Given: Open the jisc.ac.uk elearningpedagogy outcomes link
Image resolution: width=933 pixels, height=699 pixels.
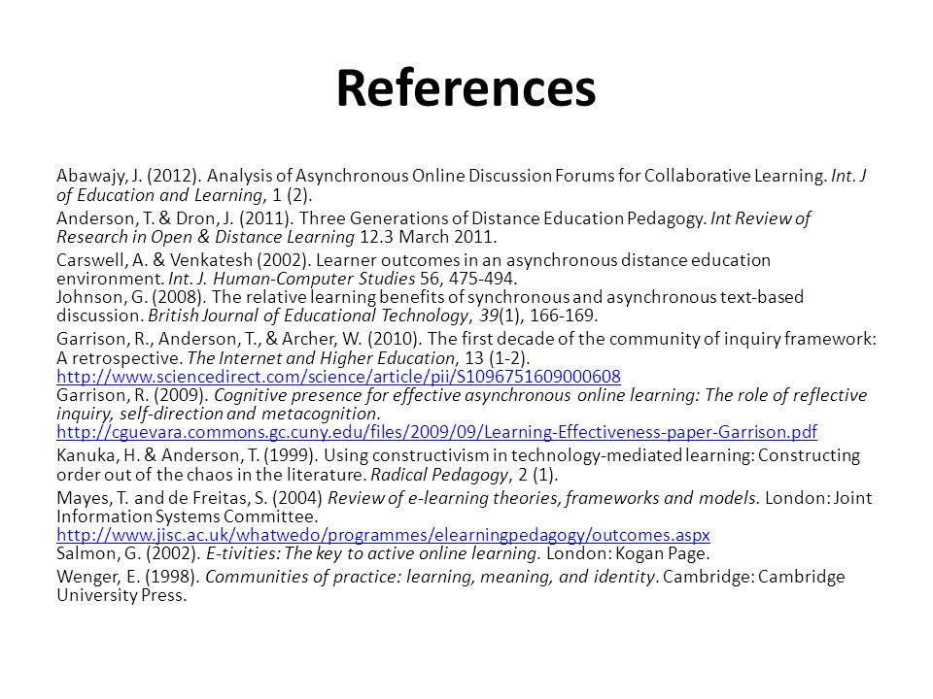Looking at the screenshot, I should 383,535.
